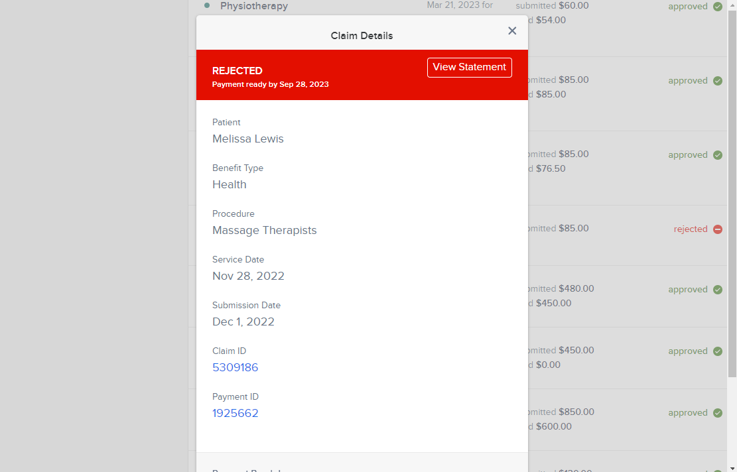Dismiss the Claim Details dialog with the X
The image size is (737, 472).
511,30
